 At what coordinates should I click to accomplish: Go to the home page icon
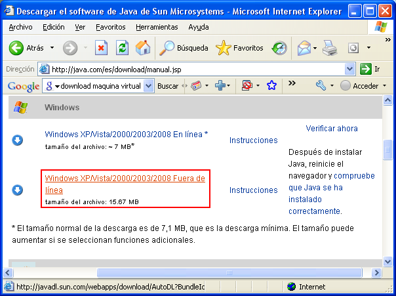point(142,48)
